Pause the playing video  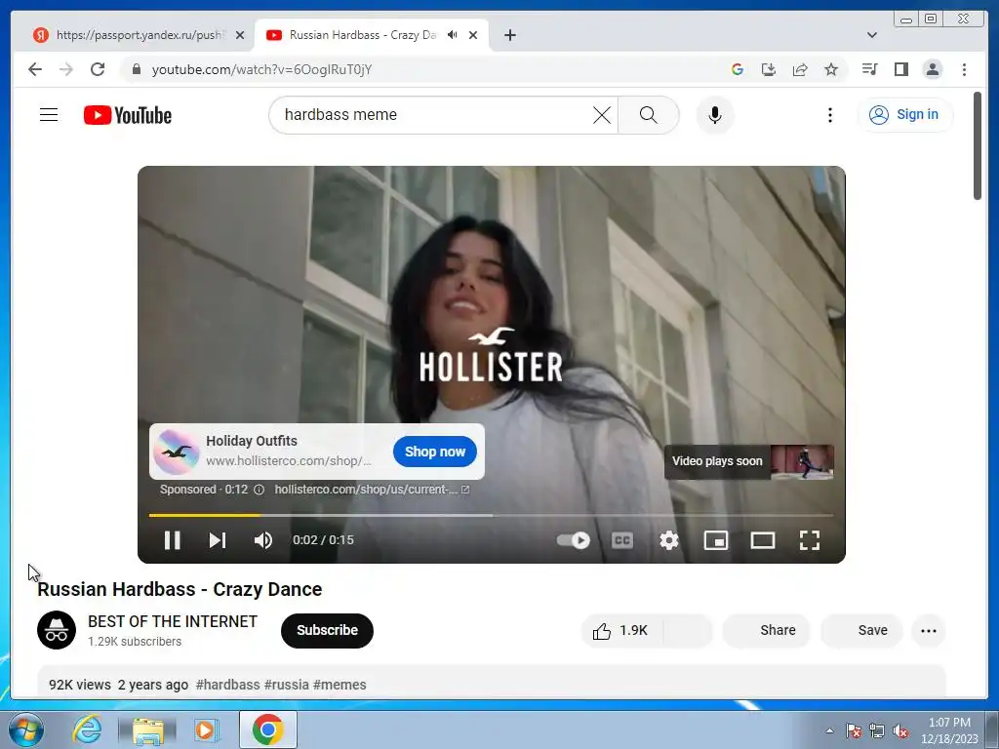172,540
